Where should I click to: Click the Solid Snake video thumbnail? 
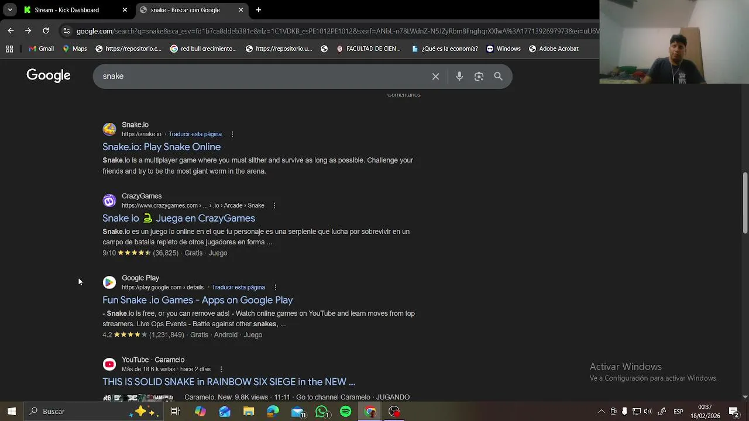138,398
